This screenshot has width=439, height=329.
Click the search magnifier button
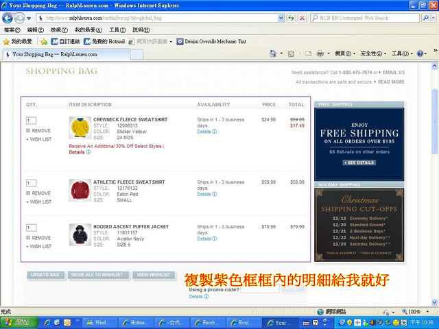[426, 18]
